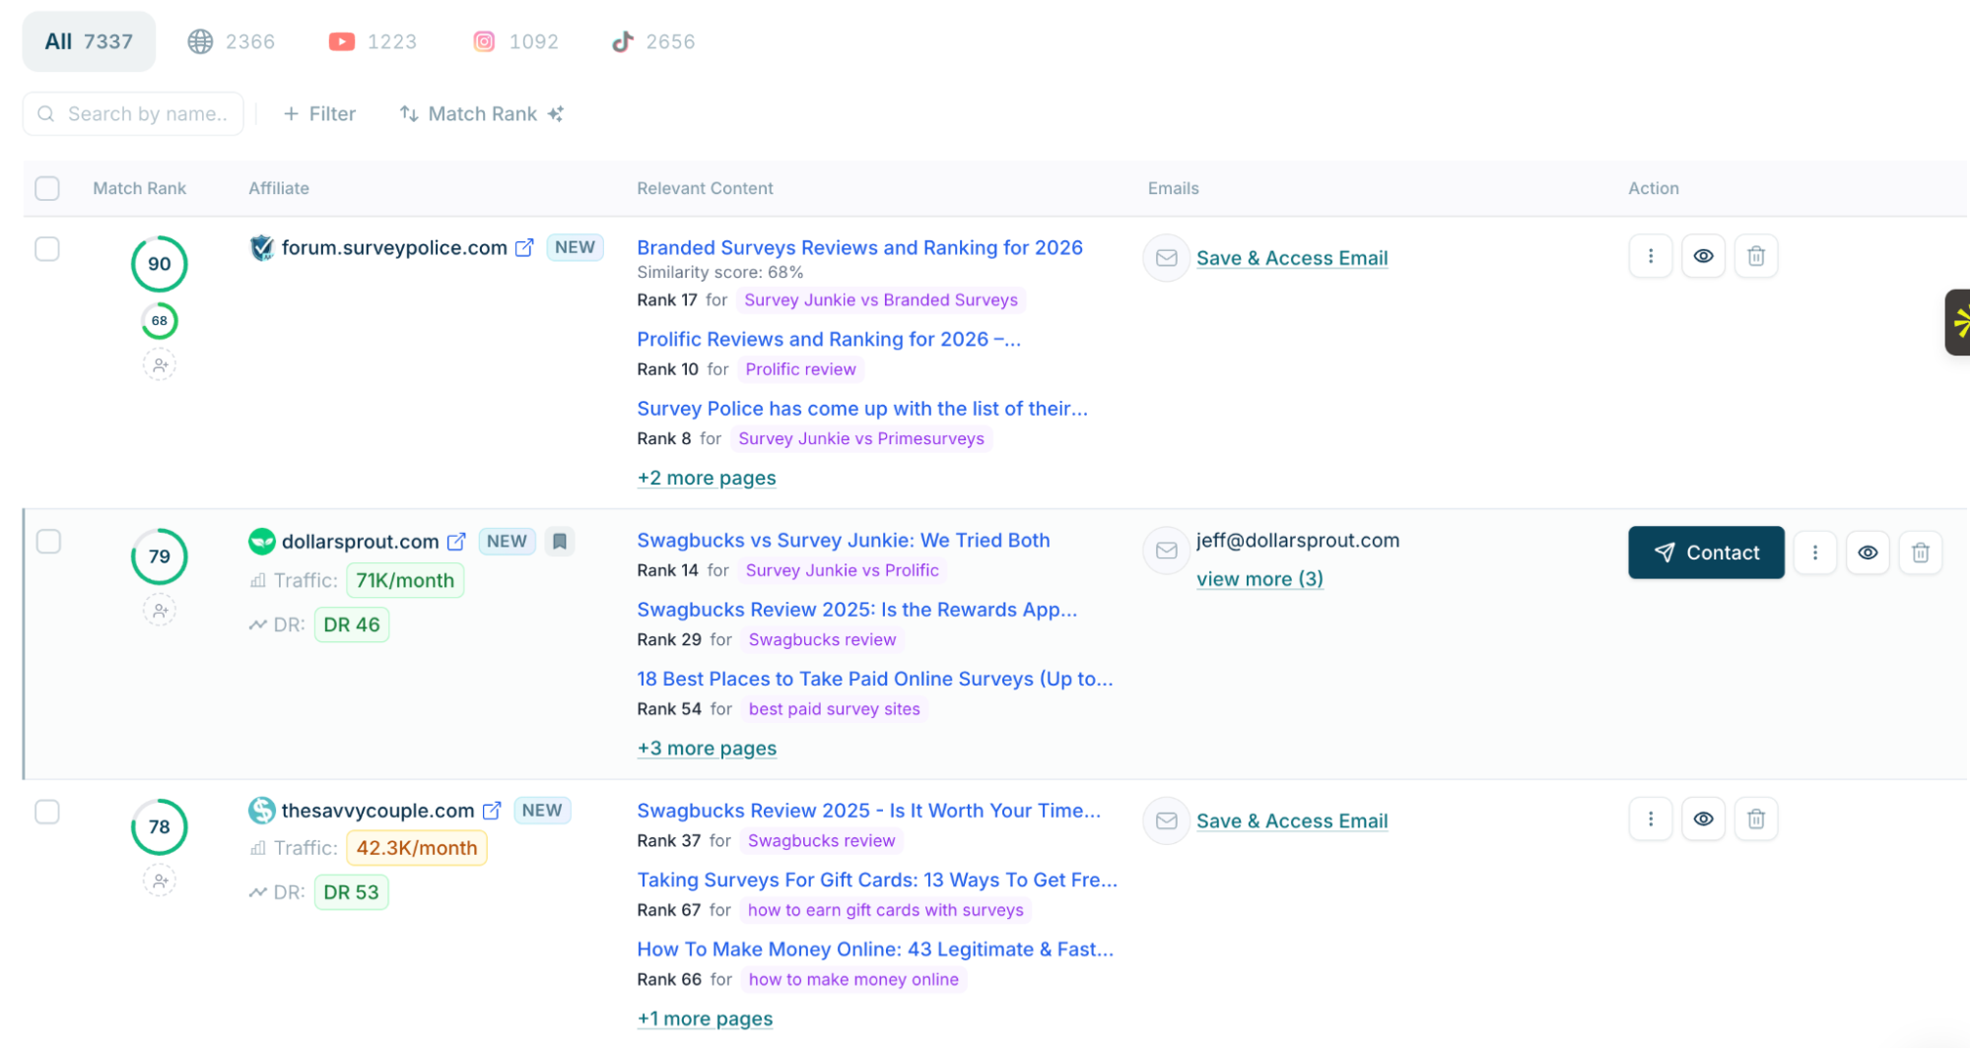Click the Contact button for dollarsprout.com

[1705, 552]
